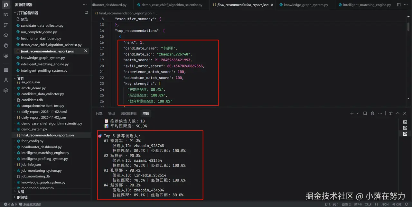Click the cube icon in the activity bar
This screenshot has height=207, width=412.
tap(6, 90)
